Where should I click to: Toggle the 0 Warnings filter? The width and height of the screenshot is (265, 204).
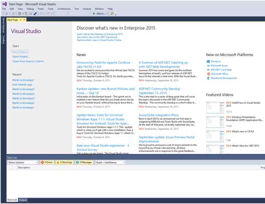(64, 162)
